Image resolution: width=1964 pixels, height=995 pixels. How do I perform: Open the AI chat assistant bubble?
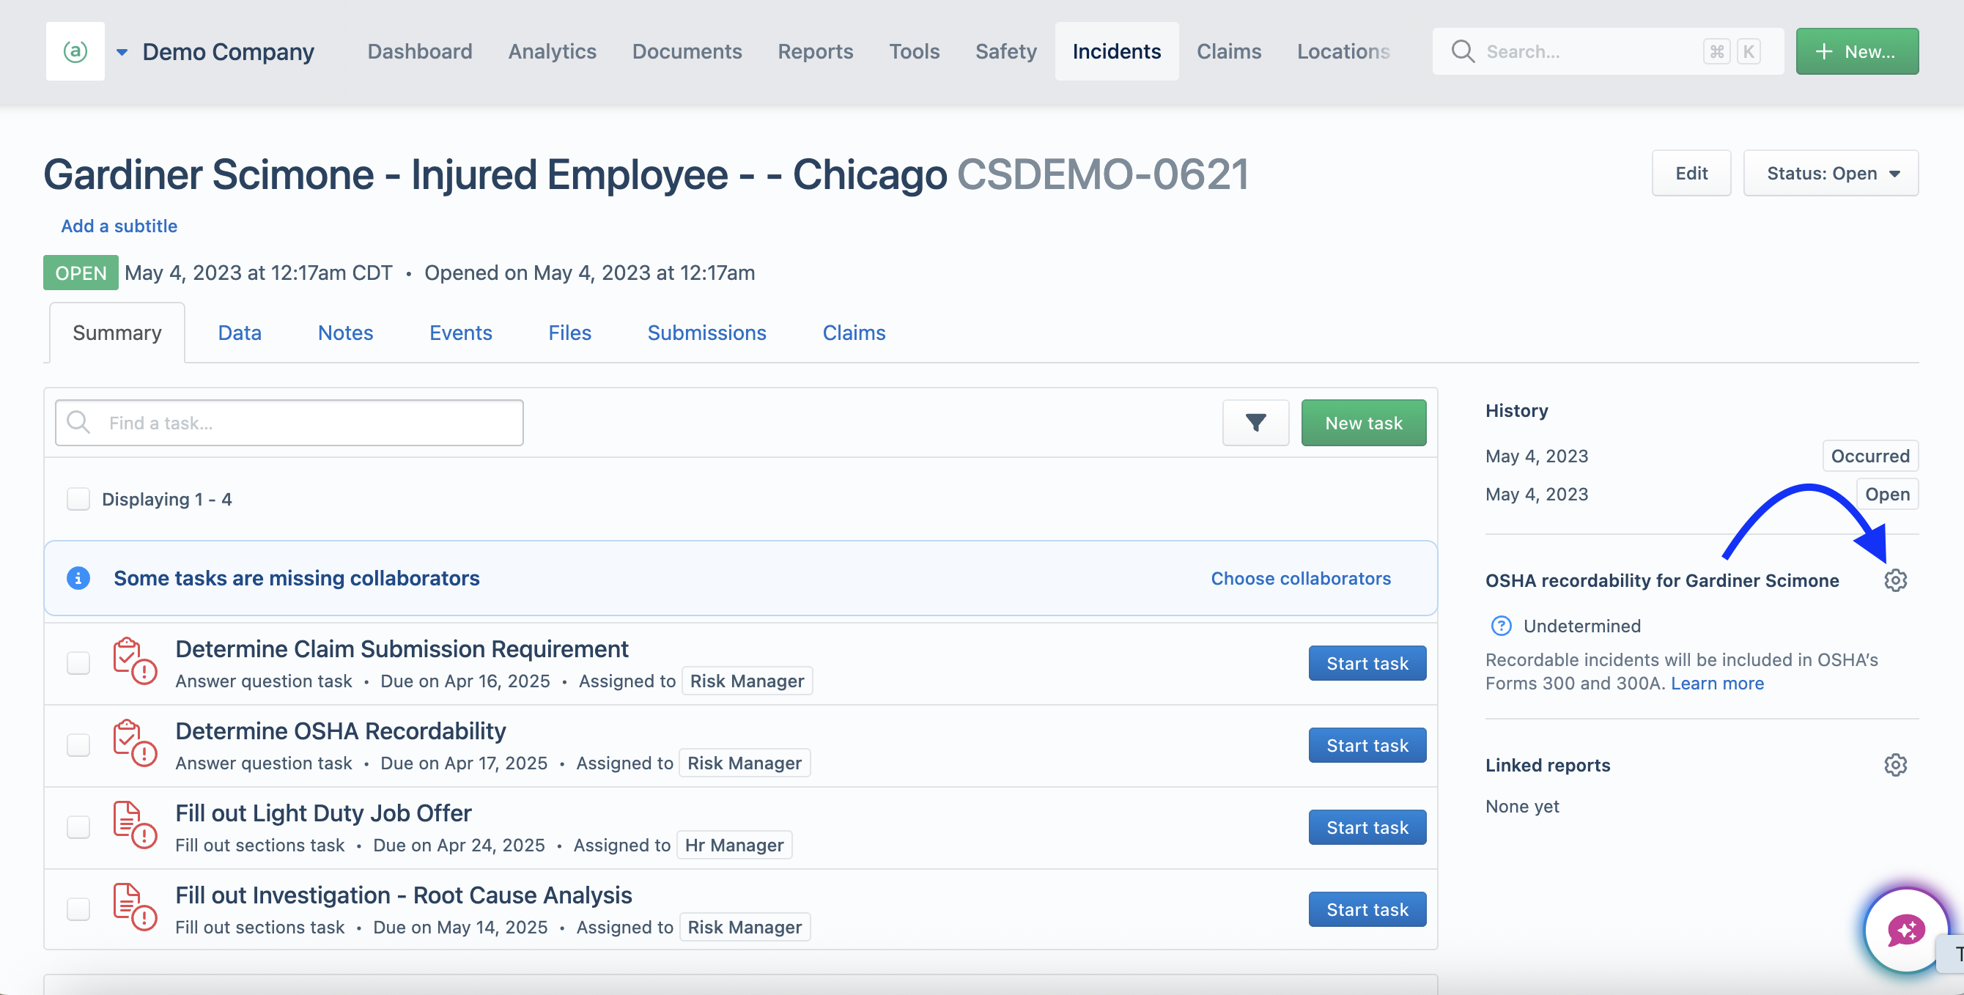1905,930
